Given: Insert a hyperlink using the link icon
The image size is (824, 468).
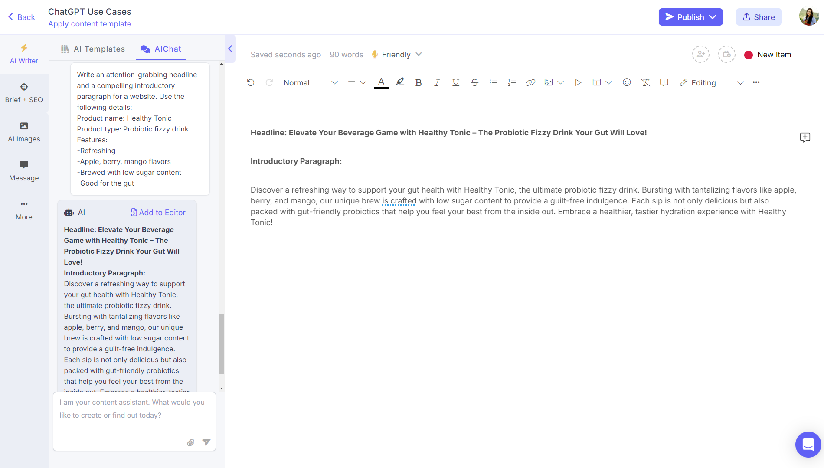Looking at the screenshot, I should click(x=530, y=82).
